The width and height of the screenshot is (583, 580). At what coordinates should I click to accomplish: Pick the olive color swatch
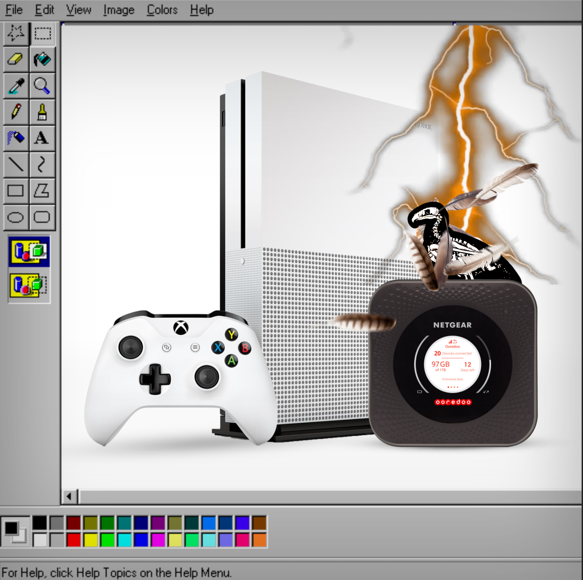pyautogui.click(x=91, y=523)
